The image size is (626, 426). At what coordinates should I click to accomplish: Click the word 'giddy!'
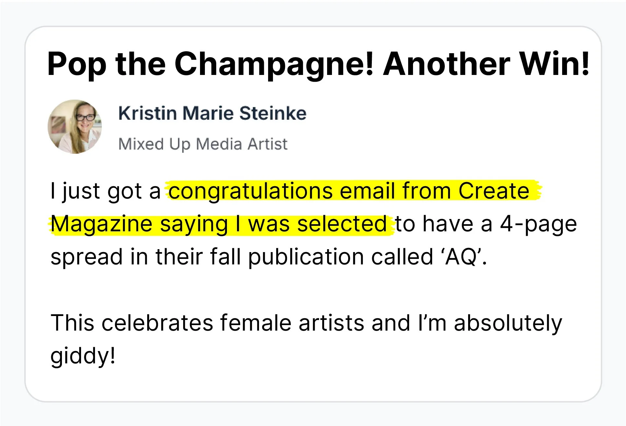(x=83, y=356)
